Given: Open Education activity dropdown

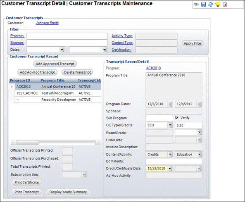Looking at the screenshot, I should pyautogui.click(x=199, y=154).
